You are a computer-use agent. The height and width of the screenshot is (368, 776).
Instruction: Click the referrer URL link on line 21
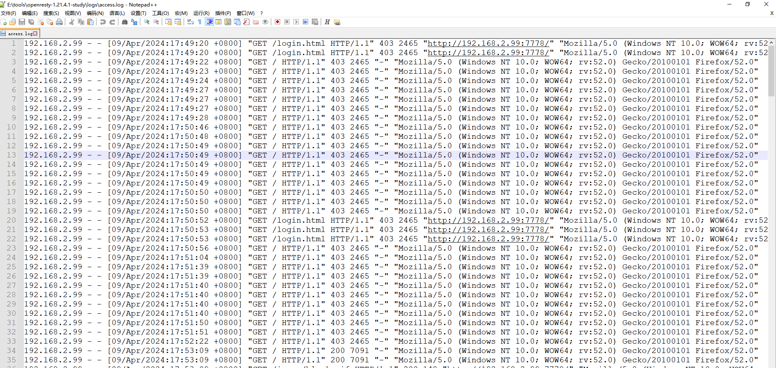(x=488, y=230)
